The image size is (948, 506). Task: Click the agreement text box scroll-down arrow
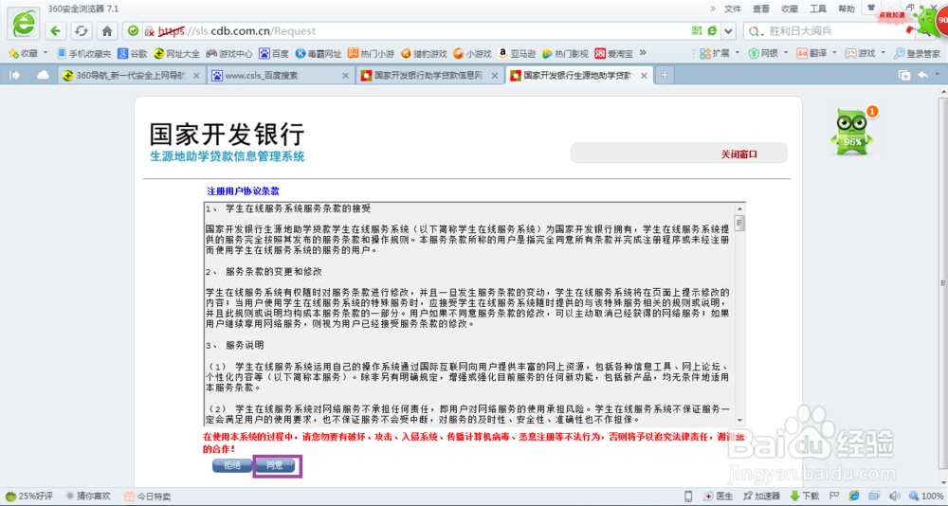[x=739, y=420]
